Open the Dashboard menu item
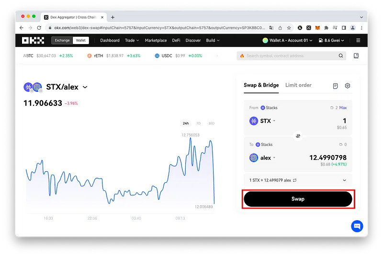 [110, 40]
